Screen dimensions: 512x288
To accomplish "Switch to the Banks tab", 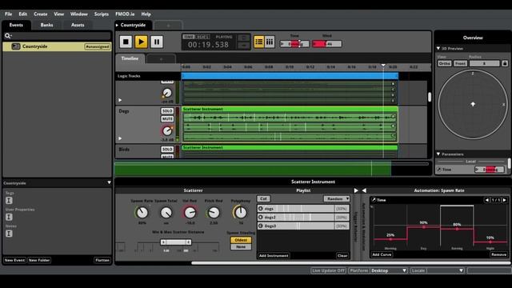I will pos(46,25).
